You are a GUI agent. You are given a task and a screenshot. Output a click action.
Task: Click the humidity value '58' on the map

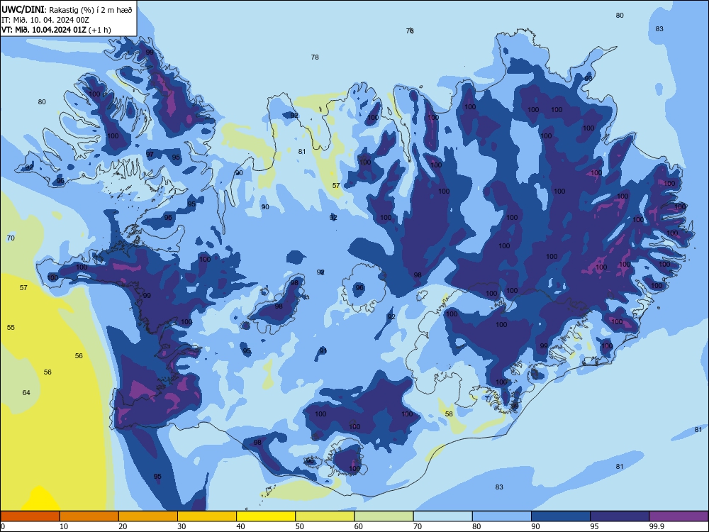(x=449, y=414)
